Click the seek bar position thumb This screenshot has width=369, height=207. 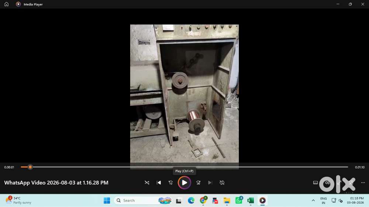coord(30,167)
